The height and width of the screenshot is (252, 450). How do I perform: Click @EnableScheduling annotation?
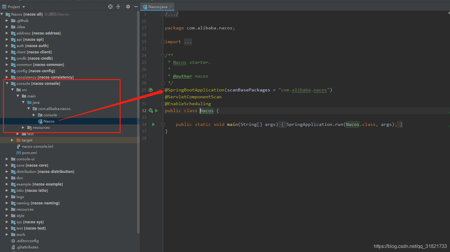tap(188, 104)
